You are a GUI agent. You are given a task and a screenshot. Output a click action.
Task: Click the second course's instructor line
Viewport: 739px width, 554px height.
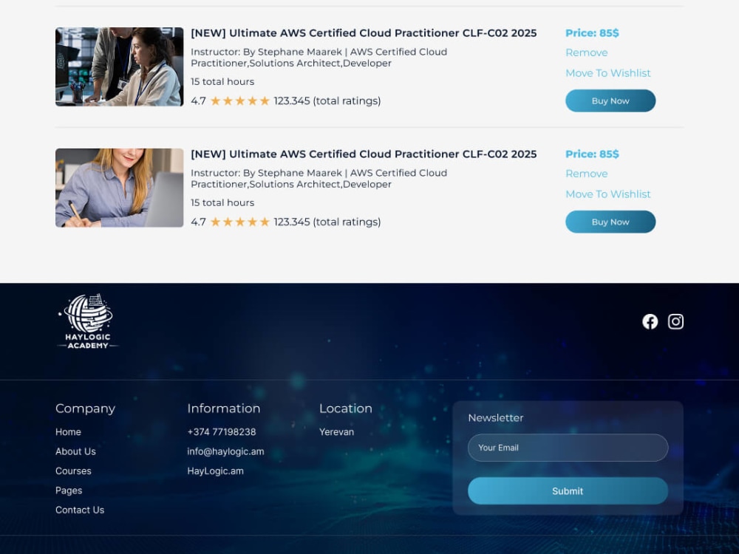(319, 179)
